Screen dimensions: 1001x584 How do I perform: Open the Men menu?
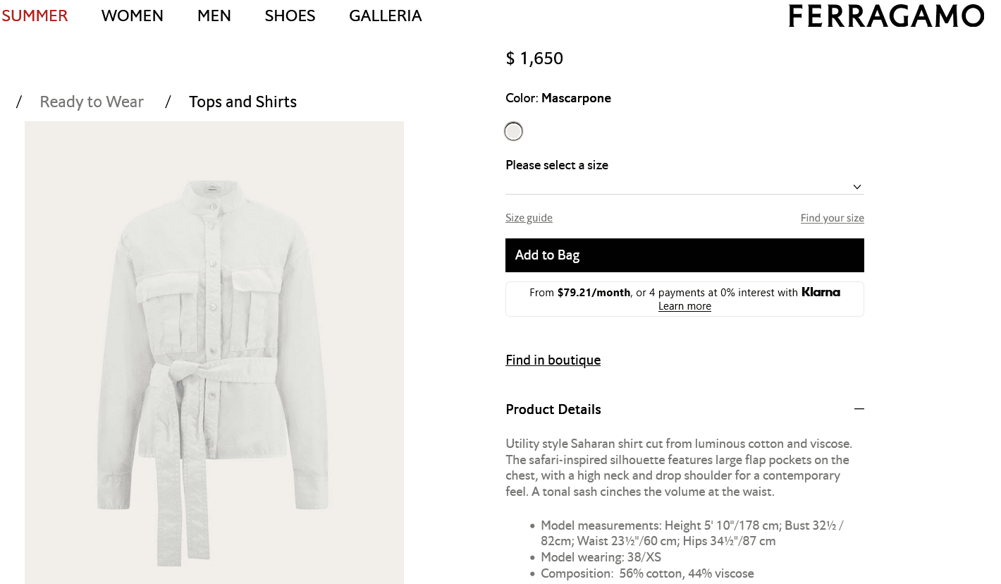[214, 16]
